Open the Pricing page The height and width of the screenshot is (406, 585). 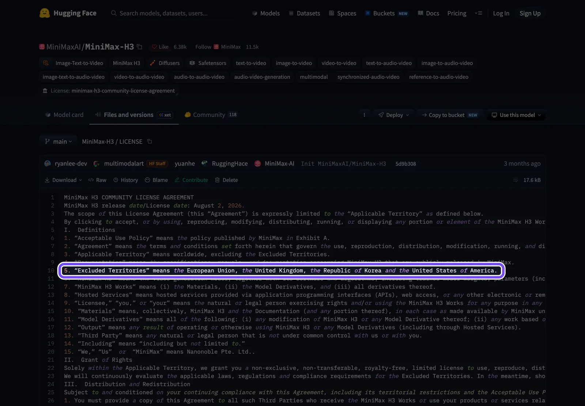tap(457, 13)
